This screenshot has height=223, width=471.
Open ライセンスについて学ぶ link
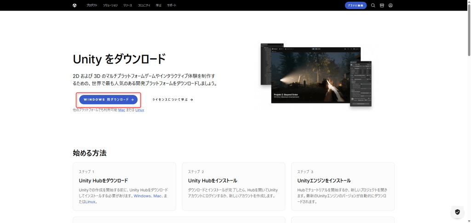pyautogui.click(x=172, y=100)
